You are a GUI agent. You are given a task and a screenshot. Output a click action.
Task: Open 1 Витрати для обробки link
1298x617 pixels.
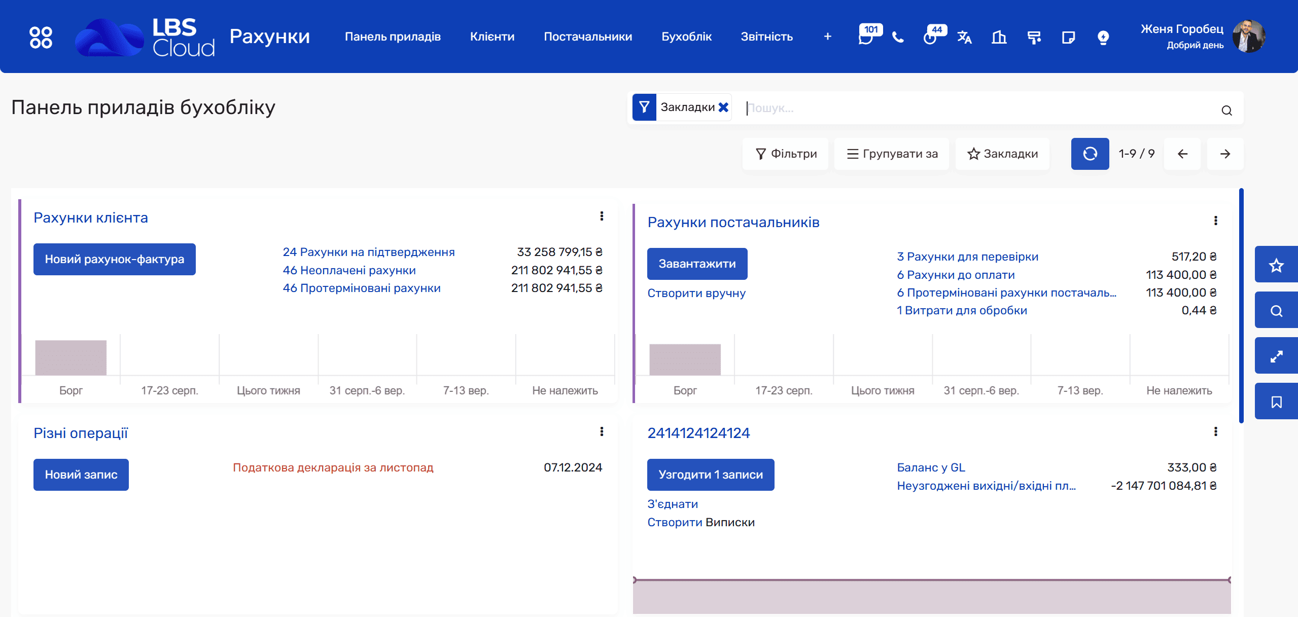[962, 310]
